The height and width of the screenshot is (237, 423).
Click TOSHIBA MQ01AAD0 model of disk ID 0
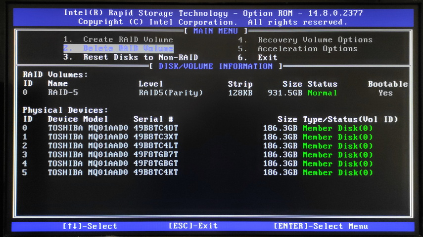pyautogui.click(x=88, y=128)
